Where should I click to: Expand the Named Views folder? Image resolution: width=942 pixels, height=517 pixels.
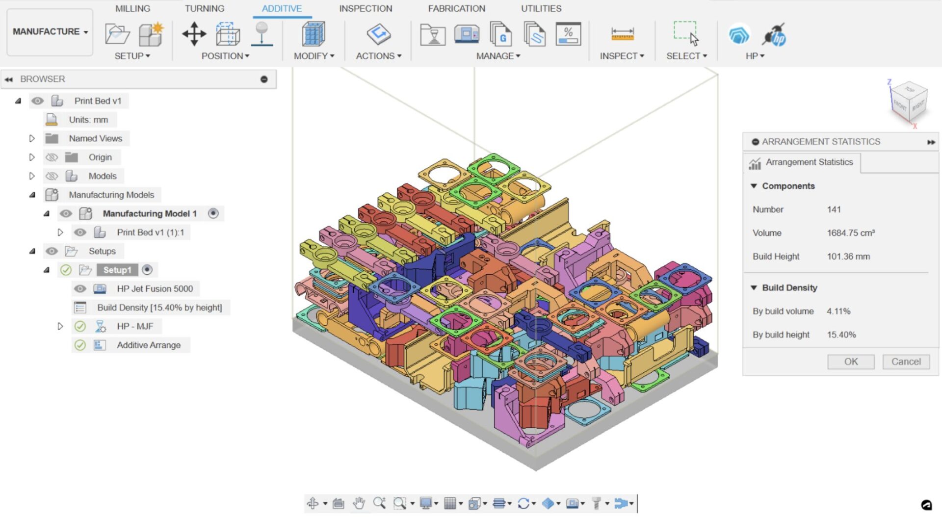[x=32, y=139]
